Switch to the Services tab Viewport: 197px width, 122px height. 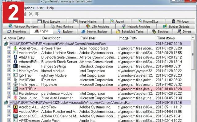(x=160, y=31)
